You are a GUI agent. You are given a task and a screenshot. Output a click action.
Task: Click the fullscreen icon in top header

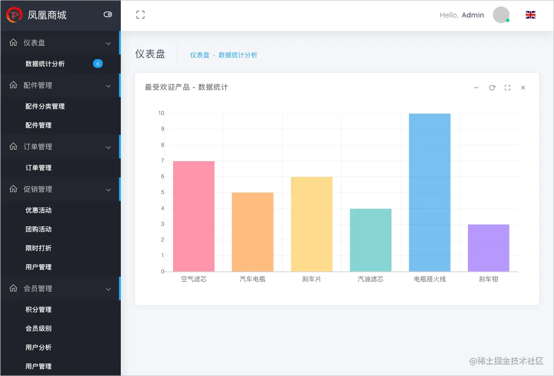click(140, 15)
